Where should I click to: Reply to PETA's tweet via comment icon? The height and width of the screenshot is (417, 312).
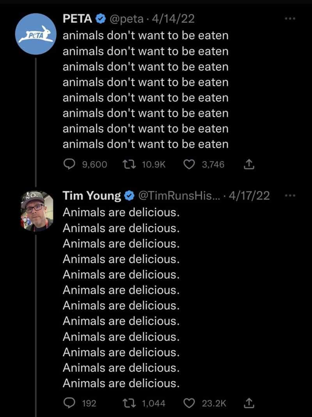(x=69, y=165)
